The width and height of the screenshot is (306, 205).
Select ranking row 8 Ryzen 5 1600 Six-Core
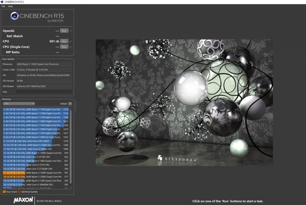[x=36, y=137]
